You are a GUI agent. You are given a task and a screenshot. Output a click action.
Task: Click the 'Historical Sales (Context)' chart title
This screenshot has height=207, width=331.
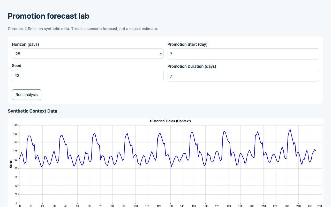(170, 121)
